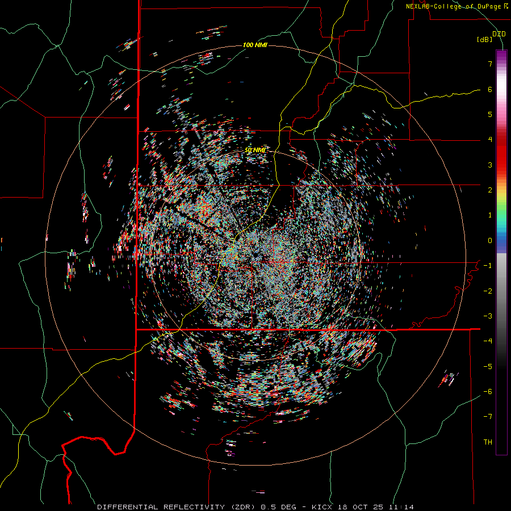Click the 100 NMI range ring label
The image size is (511, 511).
coord(255,45)
